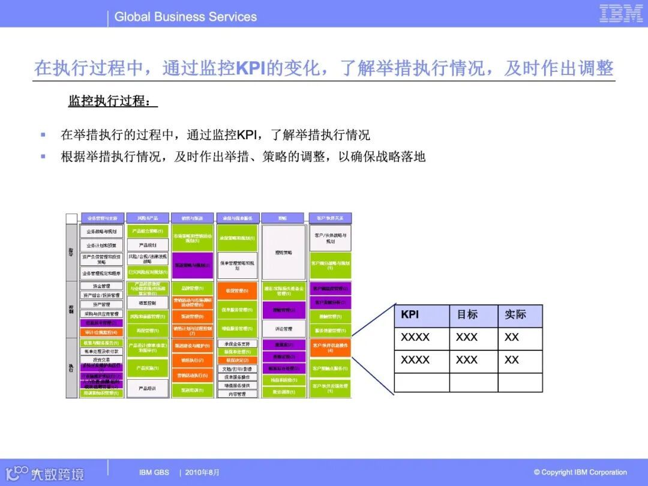Click the first-row XXX cell under 目标
This screenshot has height=486, width=648.
click(473, 339)
